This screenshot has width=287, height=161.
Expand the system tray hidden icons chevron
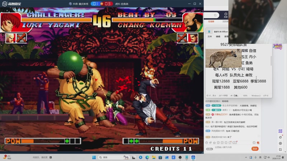(x=246, y=157)
